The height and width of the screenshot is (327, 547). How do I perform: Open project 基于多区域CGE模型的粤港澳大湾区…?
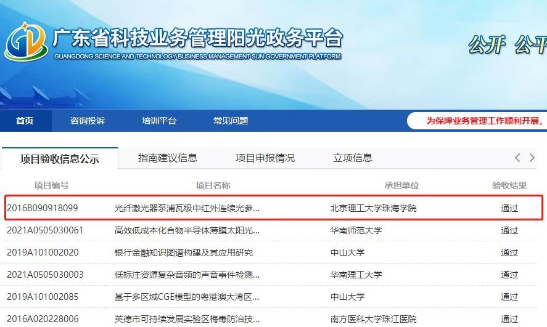[187, 297]
